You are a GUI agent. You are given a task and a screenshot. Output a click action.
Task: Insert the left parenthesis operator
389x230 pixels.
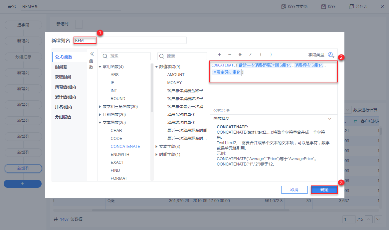tap(261, 55)
